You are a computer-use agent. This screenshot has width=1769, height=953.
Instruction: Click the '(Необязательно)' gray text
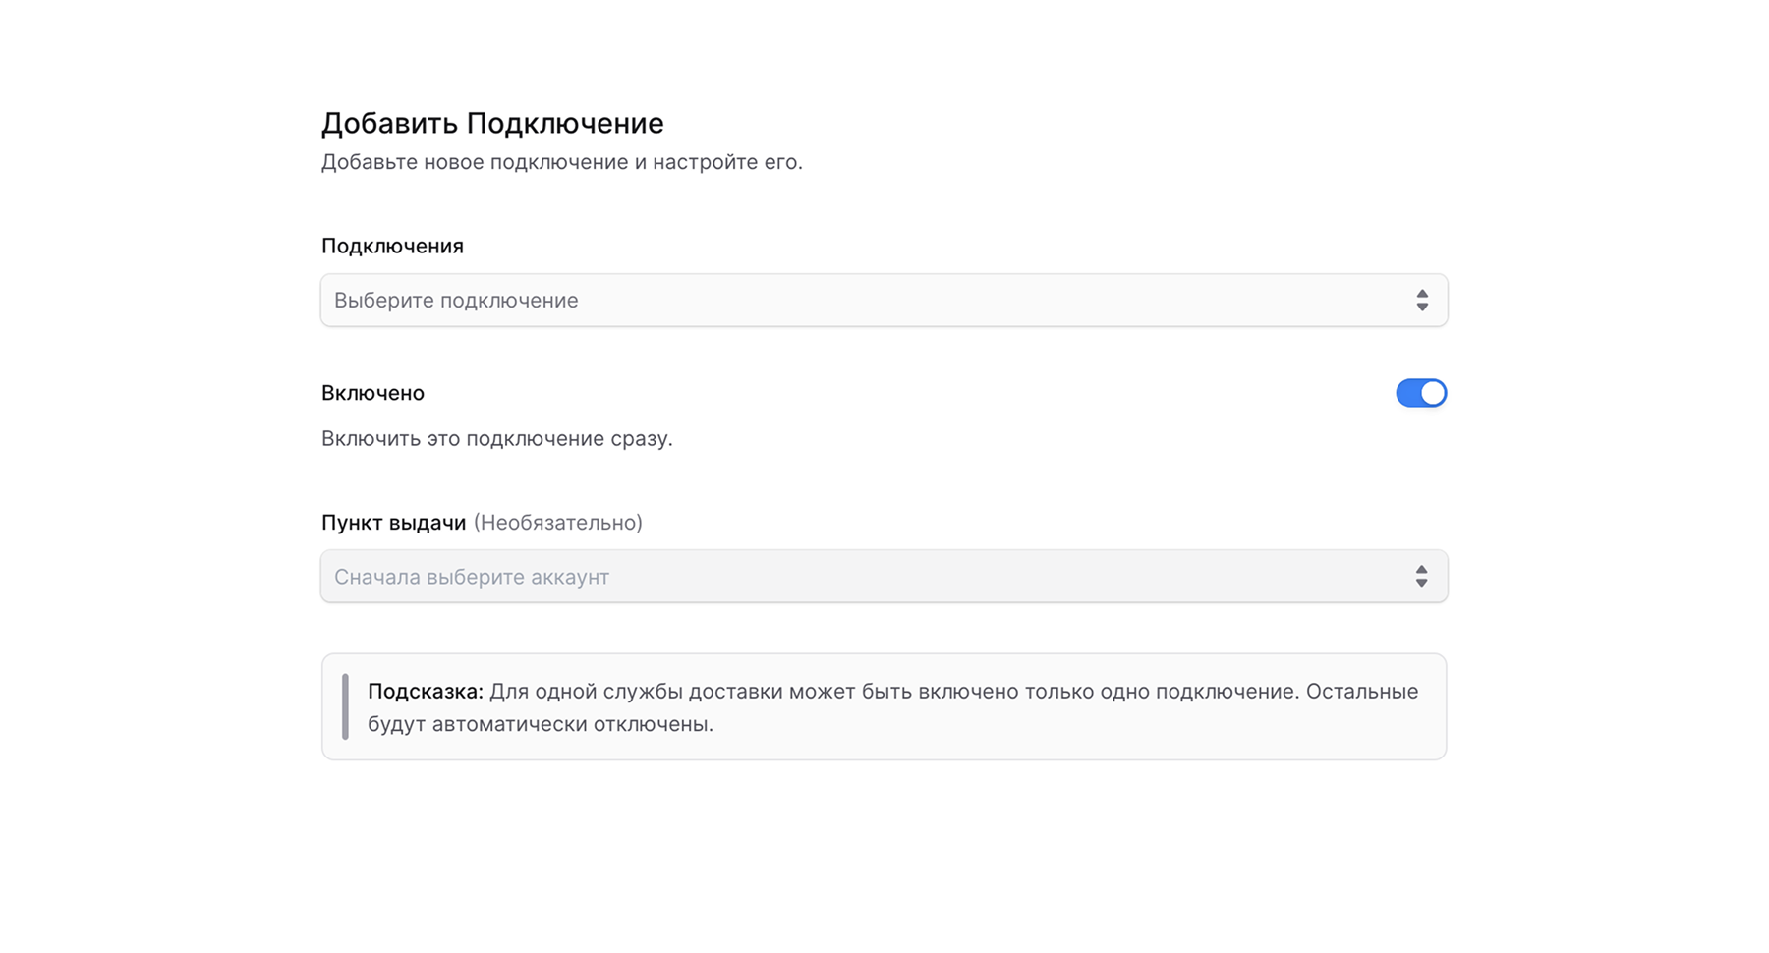coord(557,523)
